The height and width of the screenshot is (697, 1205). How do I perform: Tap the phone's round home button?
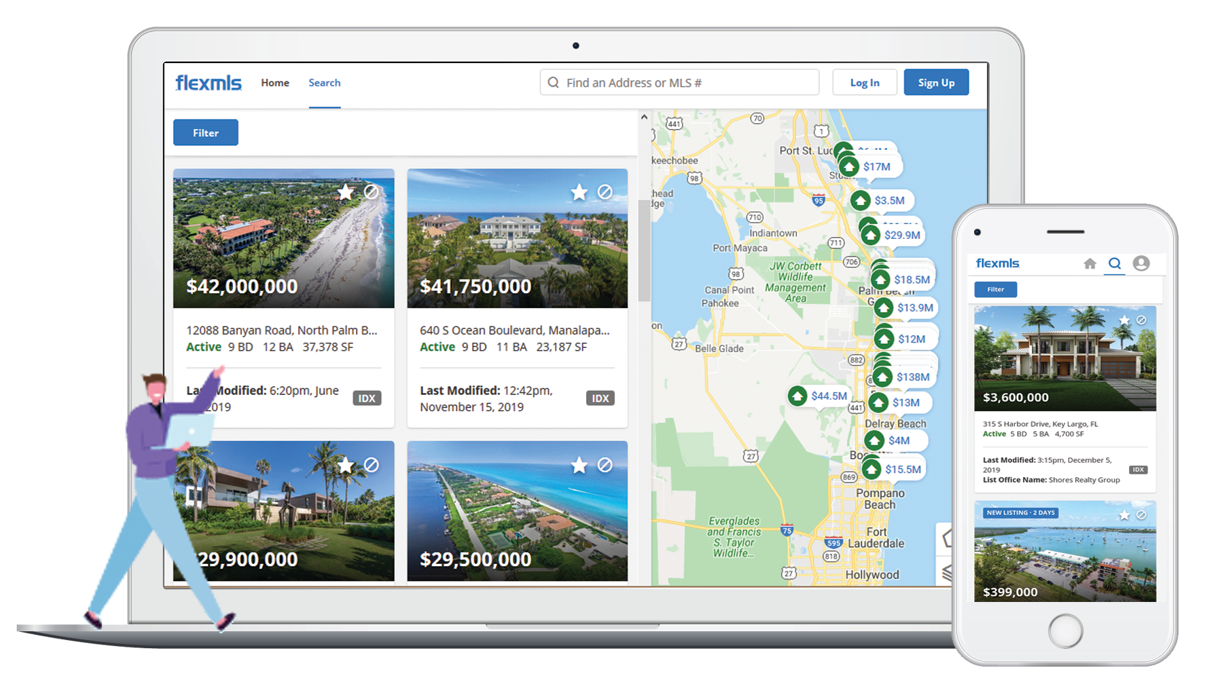coord(1065,631)
